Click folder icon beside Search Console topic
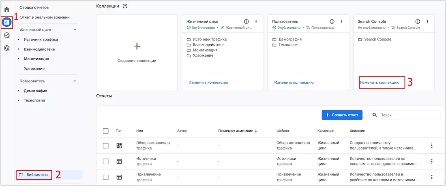The height and width of the screenshot is (186, 446). 360,40
